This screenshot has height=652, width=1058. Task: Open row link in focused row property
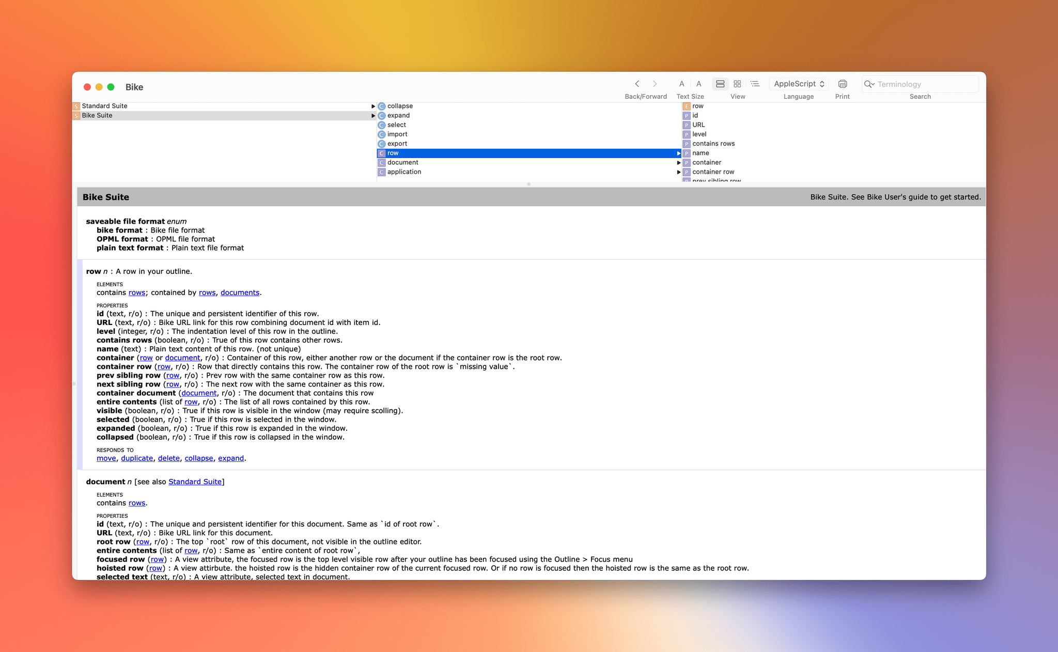[x=157, y=560]
